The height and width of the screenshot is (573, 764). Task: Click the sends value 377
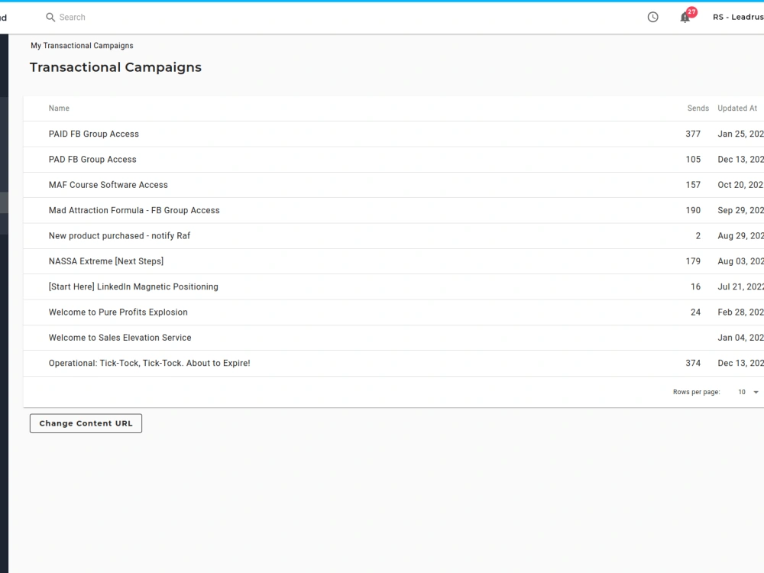(x=693, y=134)
